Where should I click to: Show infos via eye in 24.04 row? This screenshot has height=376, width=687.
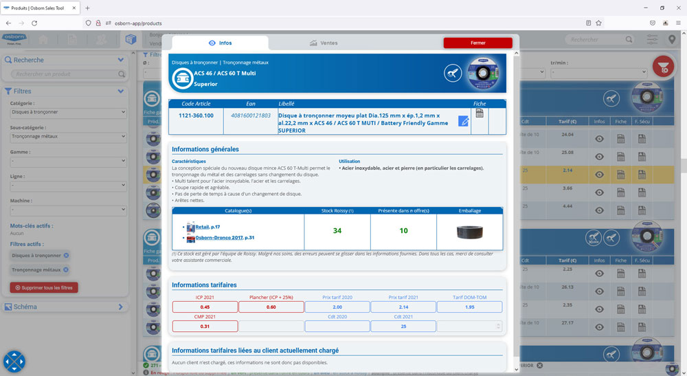point(599,139)
